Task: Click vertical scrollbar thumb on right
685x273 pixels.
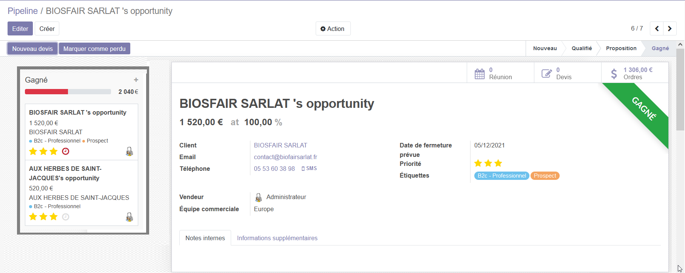Action: 680,89
